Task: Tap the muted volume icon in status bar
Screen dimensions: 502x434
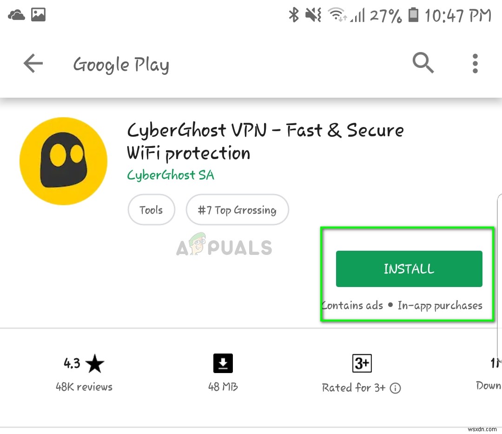Action: click(313, 15)
